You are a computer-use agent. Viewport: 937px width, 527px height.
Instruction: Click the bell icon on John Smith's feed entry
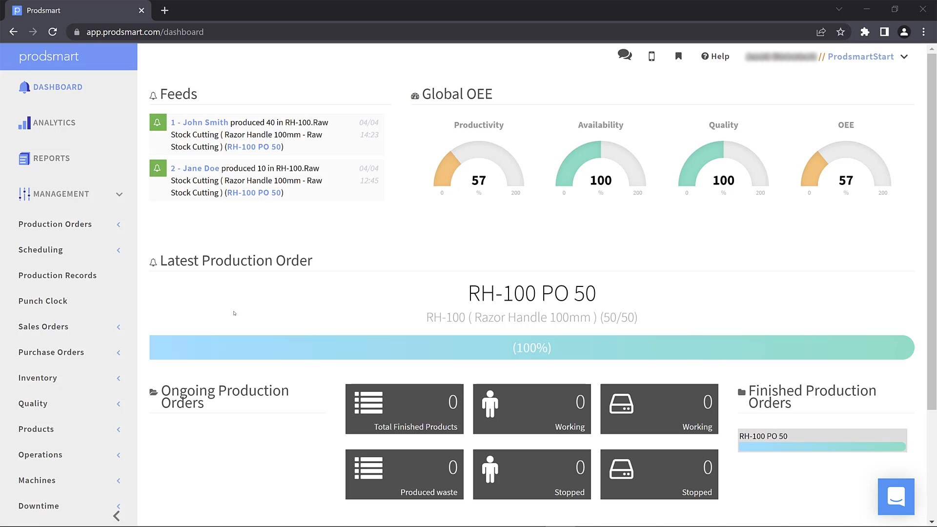[x=158, y=122]
